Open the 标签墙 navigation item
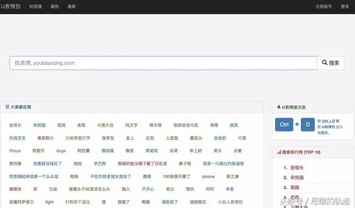The width and height of the screenshot is (355, 208). 35,7
